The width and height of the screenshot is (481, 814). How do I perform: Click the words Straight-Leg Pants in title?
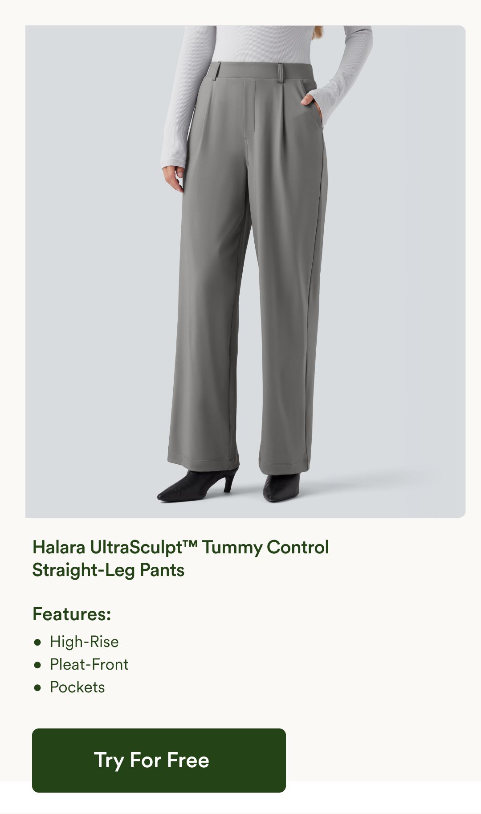(x=108, y=570)
